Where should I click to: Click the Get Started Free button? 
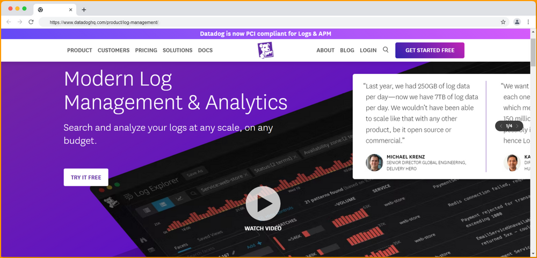[430, 50]
